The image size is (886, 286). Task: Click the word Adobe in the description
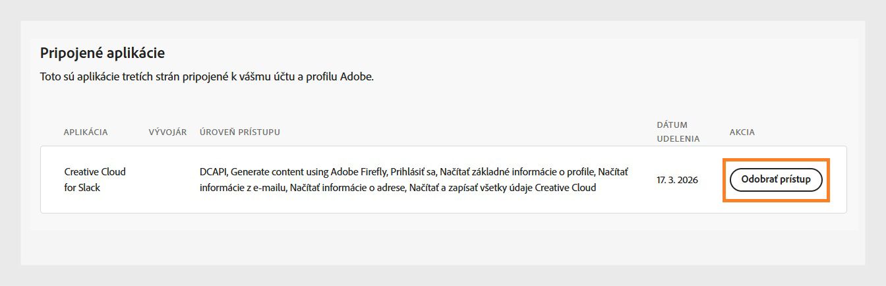pos(357,77)
